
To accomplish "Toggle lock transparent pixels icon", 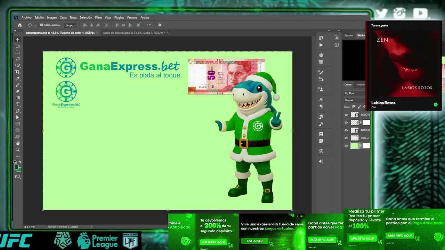I will [x=354, y=107].
